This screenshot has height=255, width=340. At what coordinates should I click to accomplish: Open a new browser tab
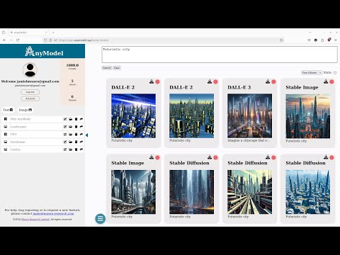53,33
